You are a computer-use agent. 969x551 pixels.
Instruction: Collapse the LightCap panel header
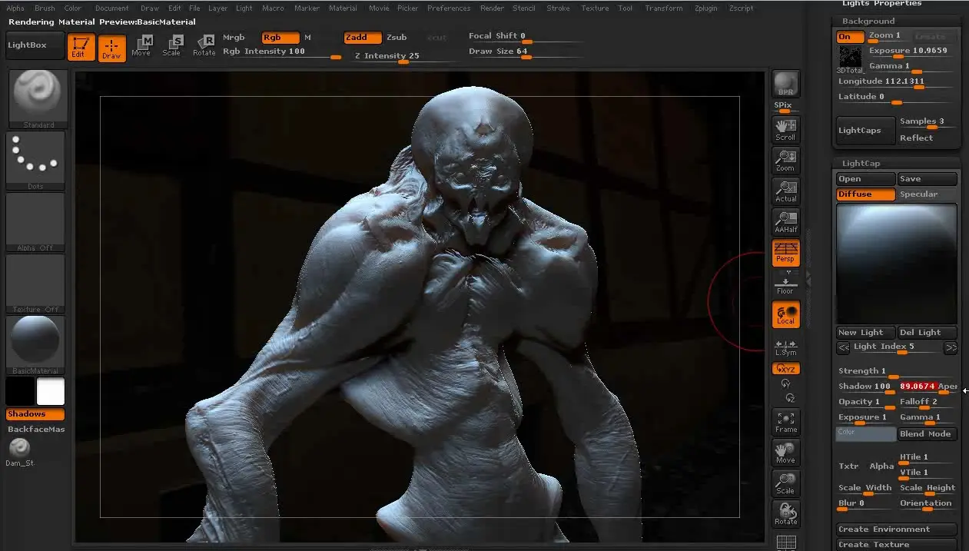(x=861, y=163)
